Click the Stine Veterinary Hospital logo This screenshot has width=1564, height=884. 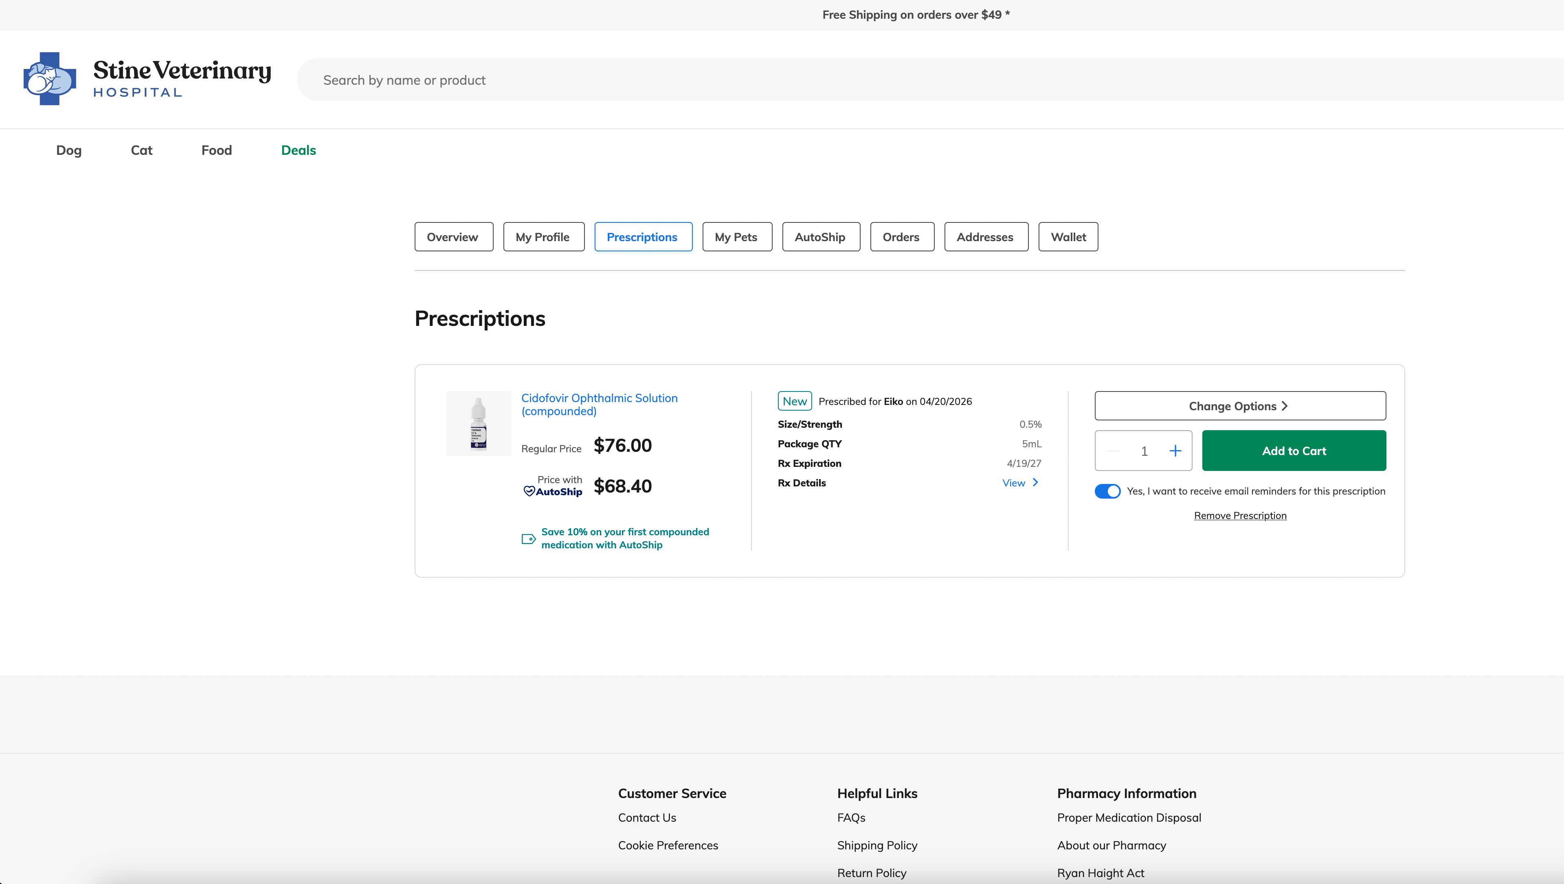(147, 79)
